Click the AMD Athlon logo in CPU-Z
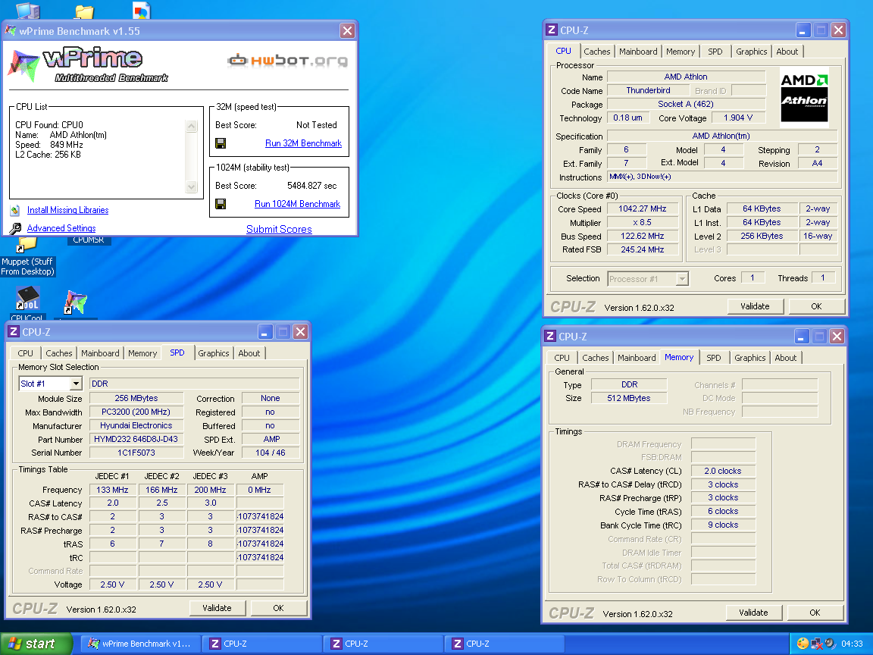 (x=804, y=98)
